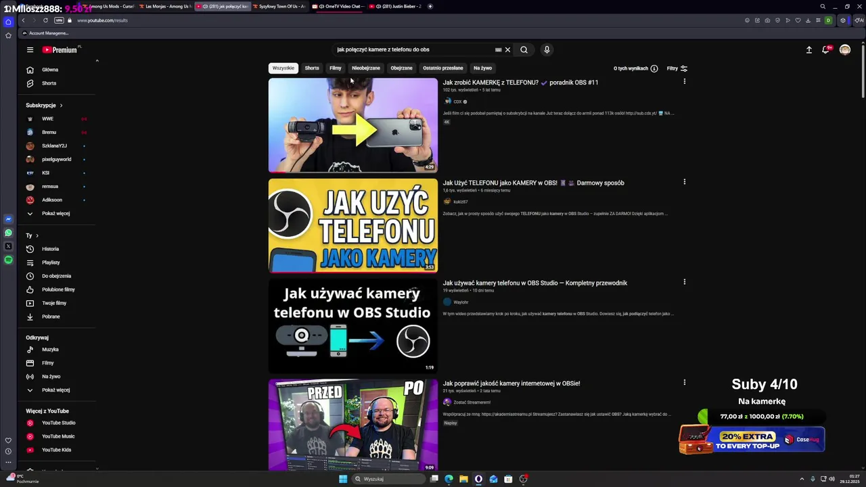
Task: Open YouTube notifications bell
Action: tap(826, 49)
